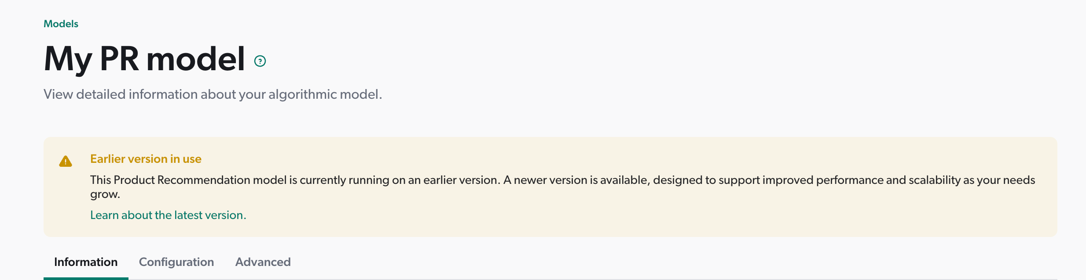
Task: Click the green underline beneath Information tab
Action: pyautogui.click(x=86, y=278)
